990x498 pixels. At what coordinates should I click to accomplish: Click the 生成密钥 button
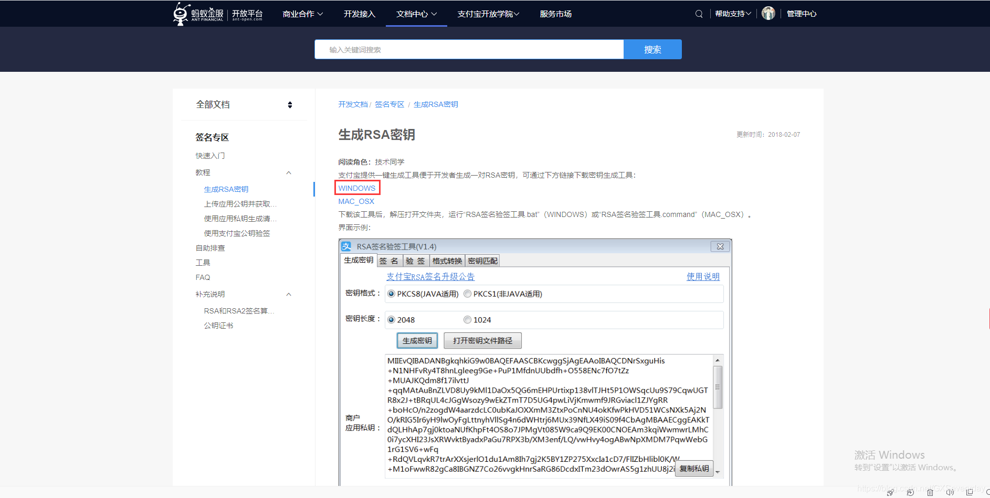[417, 341]
